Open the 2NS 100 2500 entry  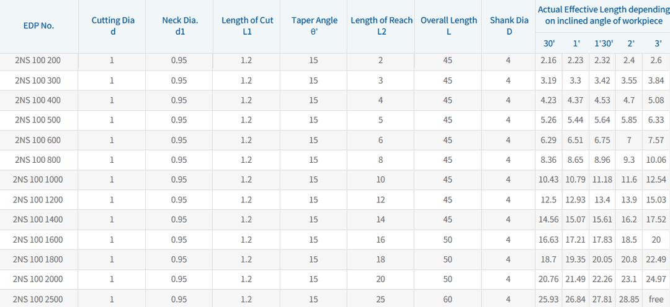pyautogui.click(x=38, y=300)
